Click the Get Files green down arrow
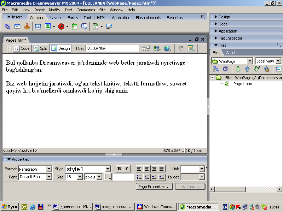283x212 pixels. click(238, 69)
